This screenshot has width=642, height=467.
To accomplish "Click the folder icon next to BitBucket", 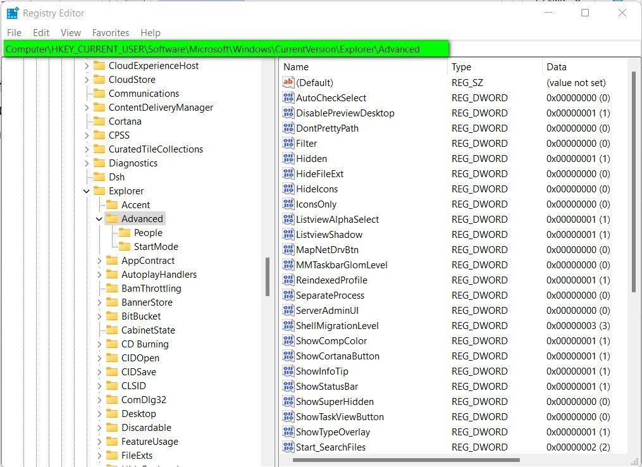I will [x=112, y=316].
